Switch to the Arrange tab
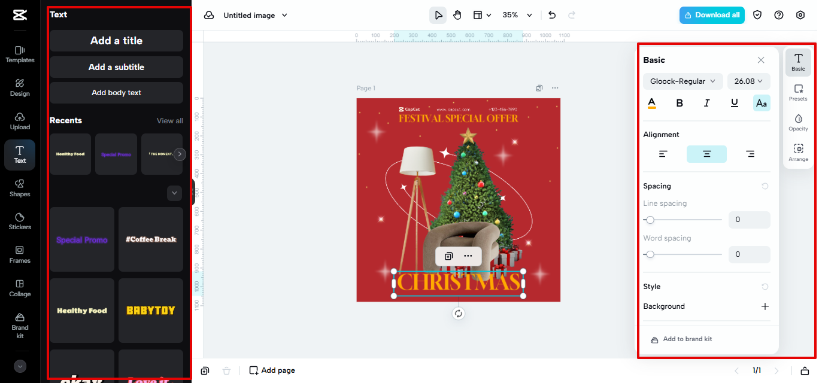This screenshot has height=383, width=819. pos(798,153)
